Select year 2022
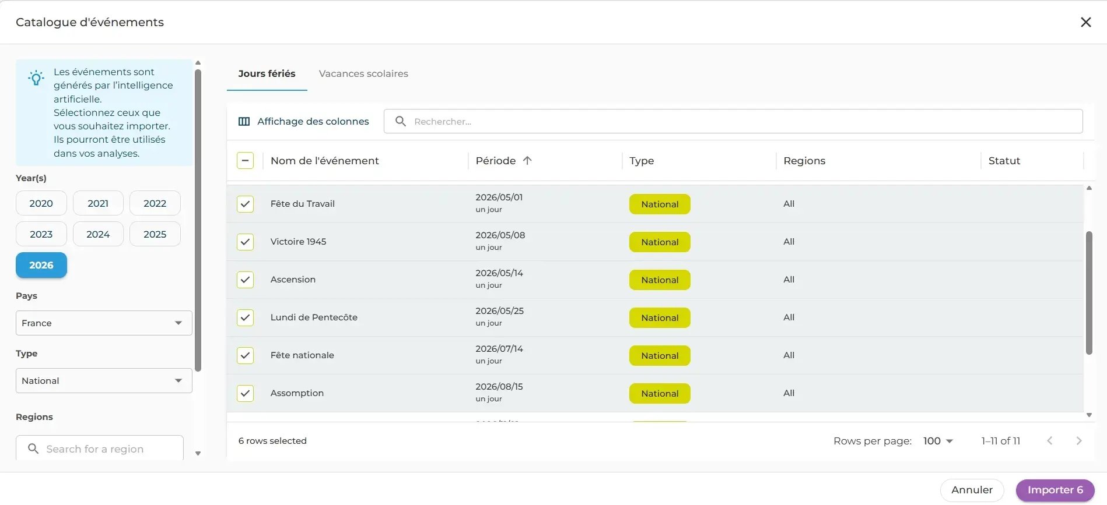This screenshot has width=1107, height=505. tap(155, 203)
